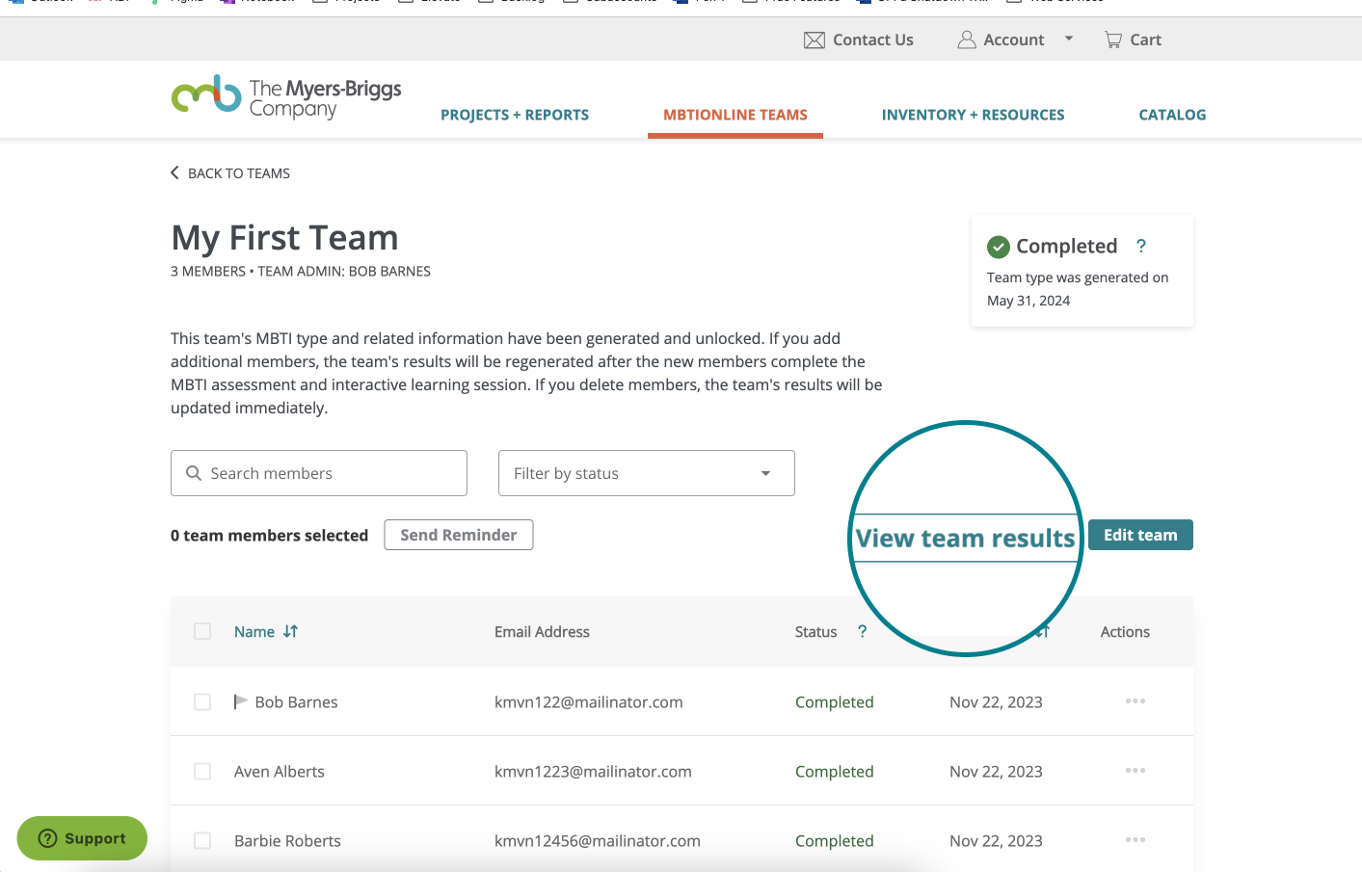Click the Contact Us link text
This screenshot has height=872, width=1362.
pos(873,40)
